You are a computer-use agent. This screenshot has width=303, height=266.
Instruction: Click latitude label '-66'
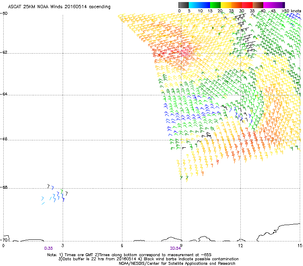[4, 139]
